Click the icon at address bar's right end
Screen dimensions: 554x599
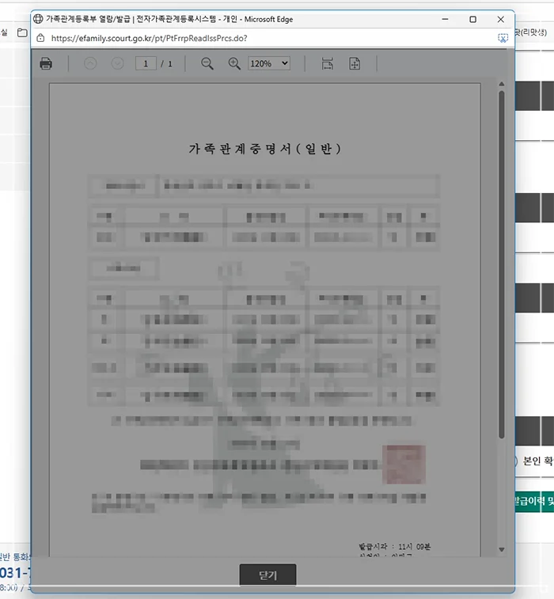tap(502, 38)
